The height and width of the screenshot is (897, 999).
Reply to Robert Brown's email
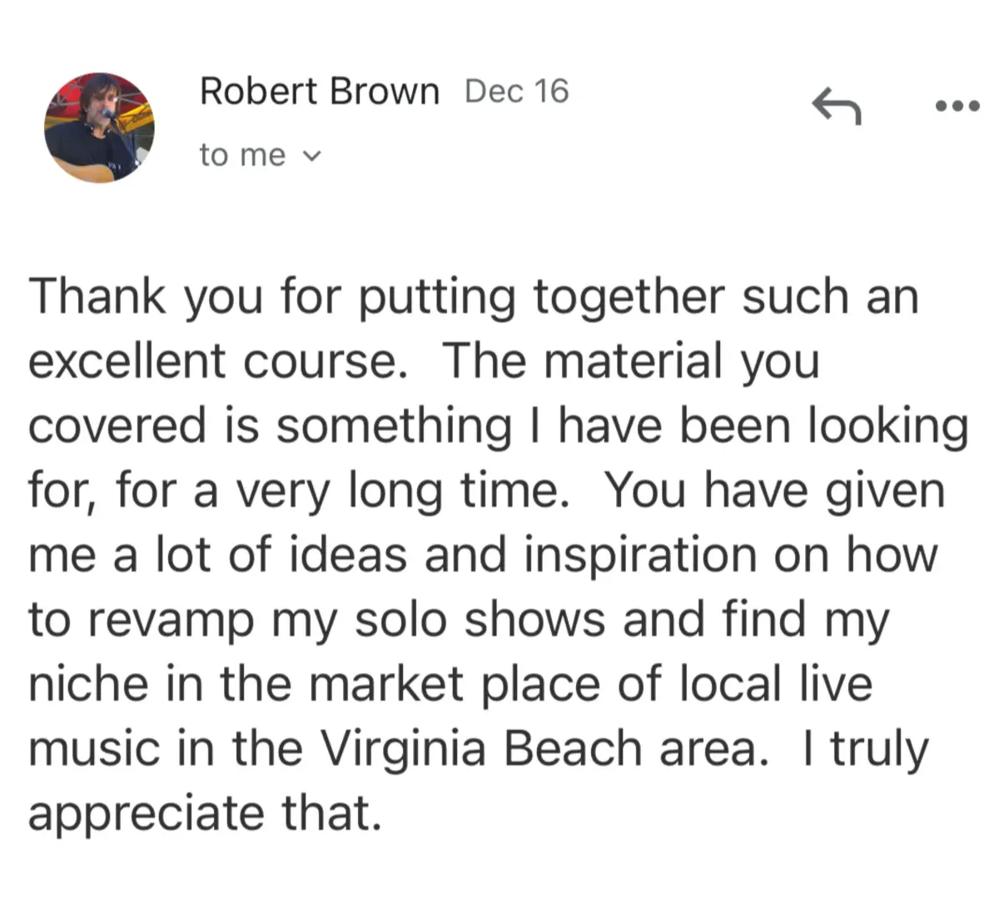coord(836,107)
